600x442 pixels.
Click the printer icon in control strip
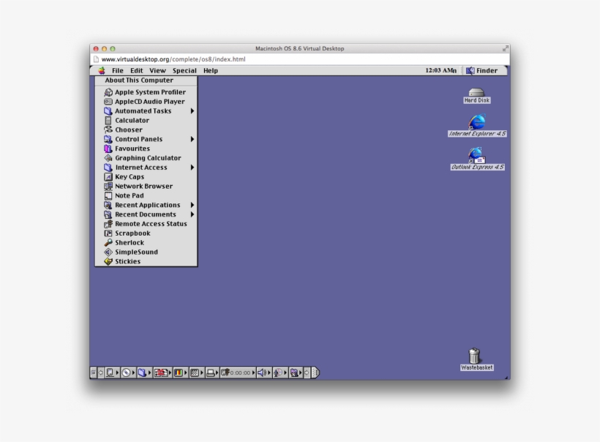[x=211, y=372]
